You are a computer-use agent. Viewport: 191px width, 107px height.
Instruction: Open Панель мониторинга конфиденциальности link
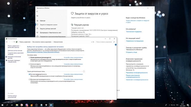[x=133, y=76]
